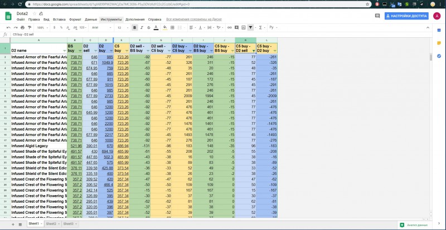Screen dimensions: 446x230
Task: Open the Google account avatar
Action: coord(437,16)
